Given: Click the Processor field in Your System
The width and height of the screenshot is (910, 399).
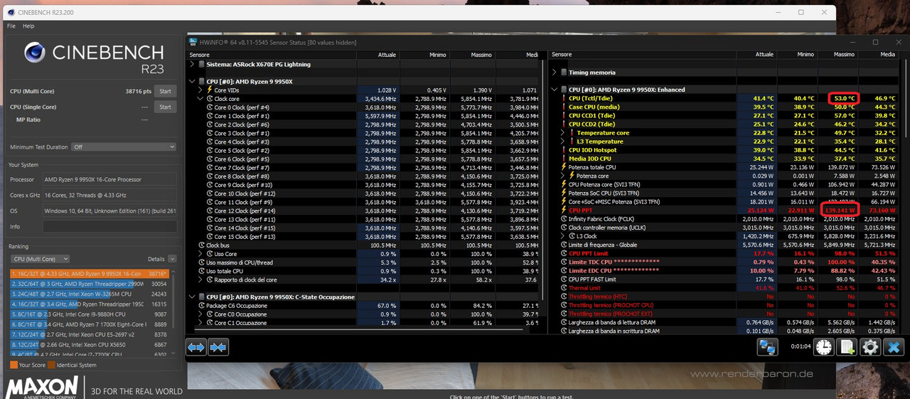Looking at the screenshot, I should point(109,179).
